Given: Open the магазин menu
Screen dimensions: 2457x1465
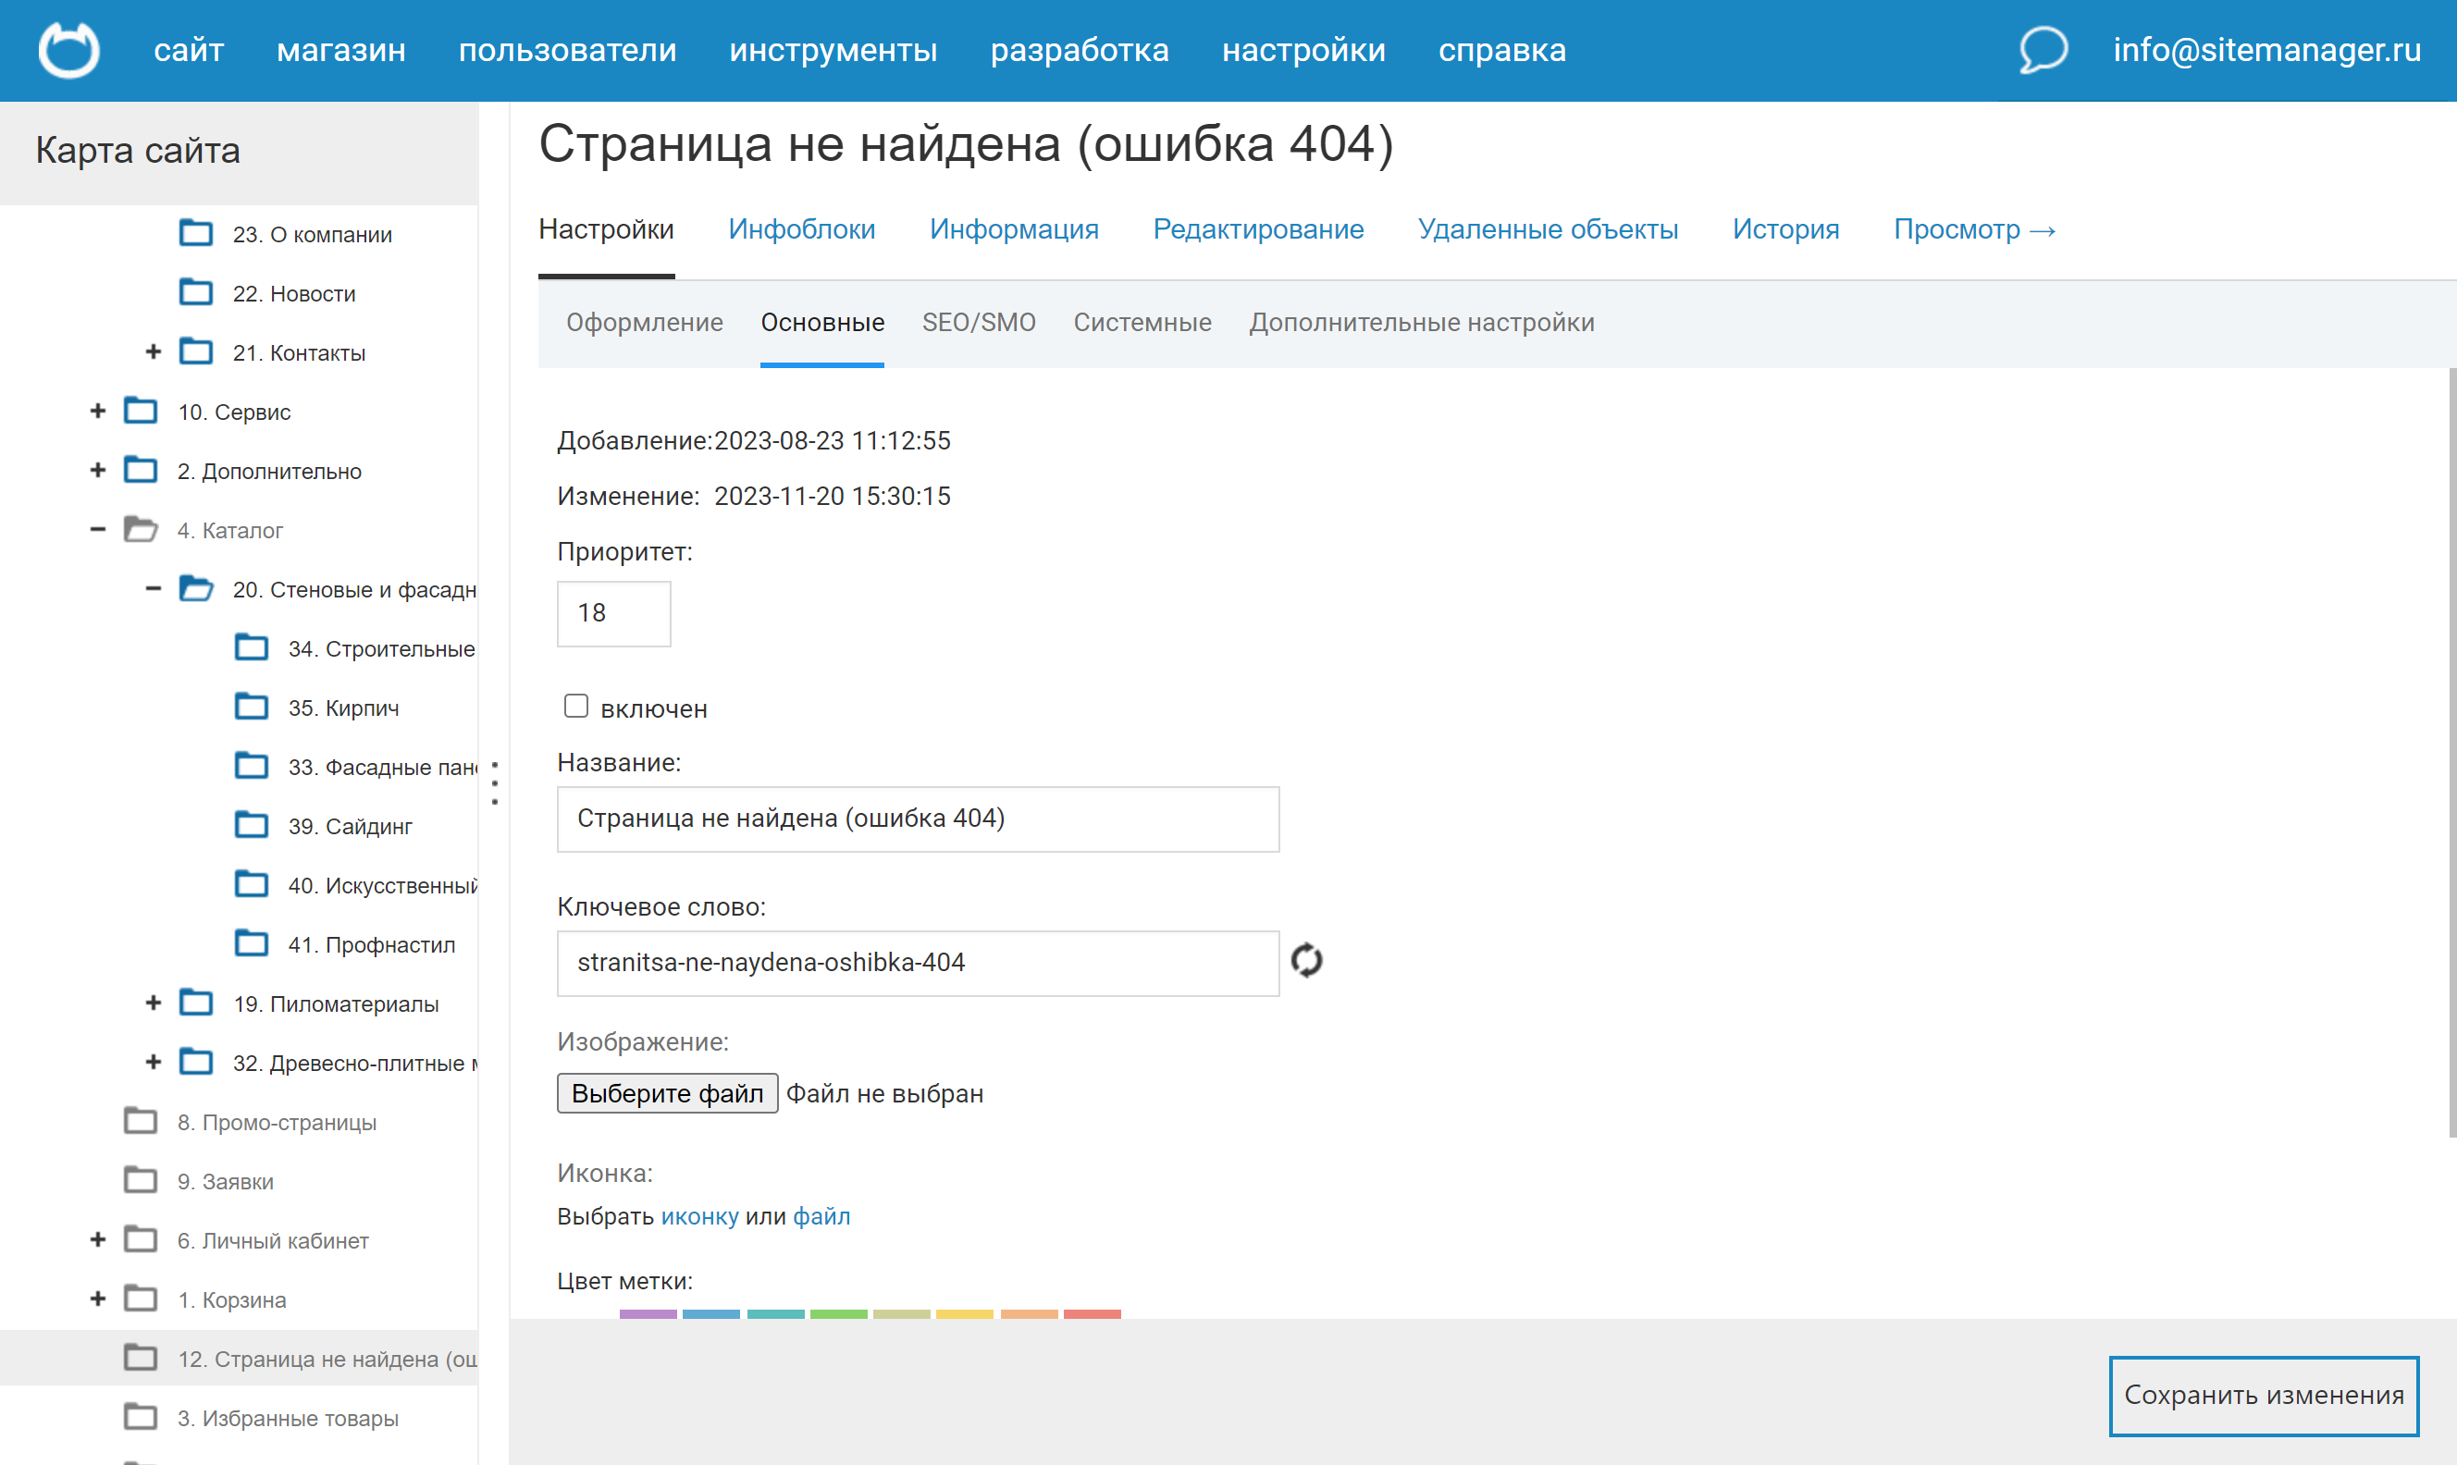Looking at the screenshot, I should [x=340, y=49].
